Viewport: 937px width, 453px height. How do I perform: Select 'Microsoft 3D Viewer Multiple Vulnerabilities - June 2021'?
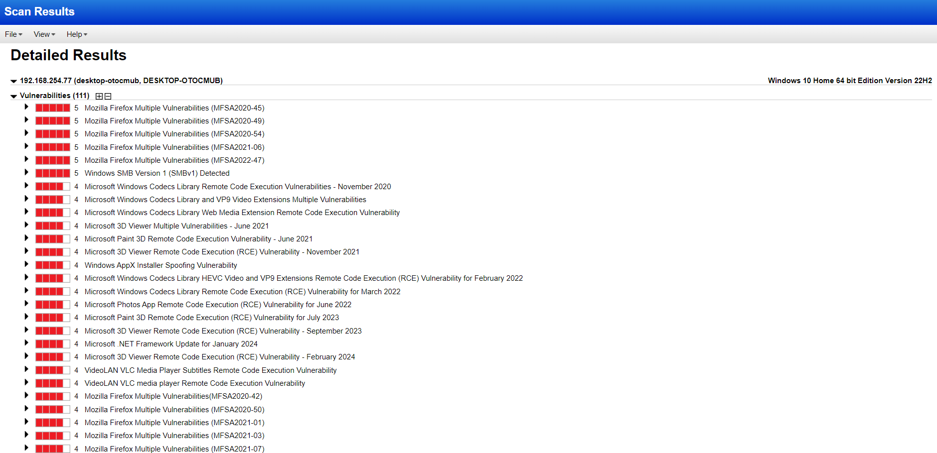pyautogui.click(x=176, y=226)
